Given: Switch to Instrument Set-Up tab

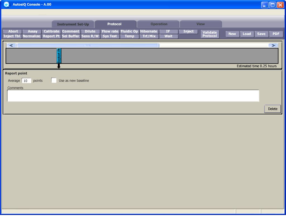Looking at the screenshot, I should [73, 24].
